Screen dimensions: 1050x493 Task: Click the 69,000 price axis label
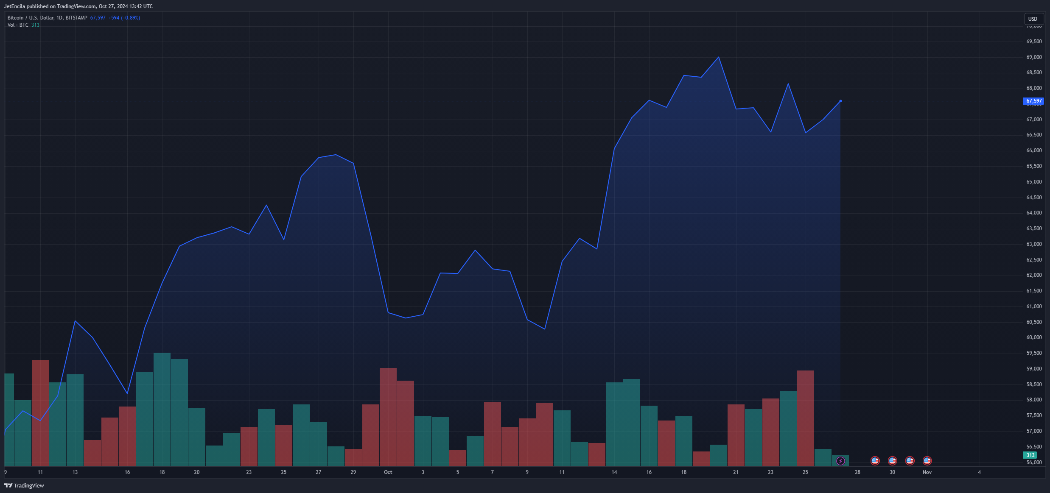(x=1034, y=57)
